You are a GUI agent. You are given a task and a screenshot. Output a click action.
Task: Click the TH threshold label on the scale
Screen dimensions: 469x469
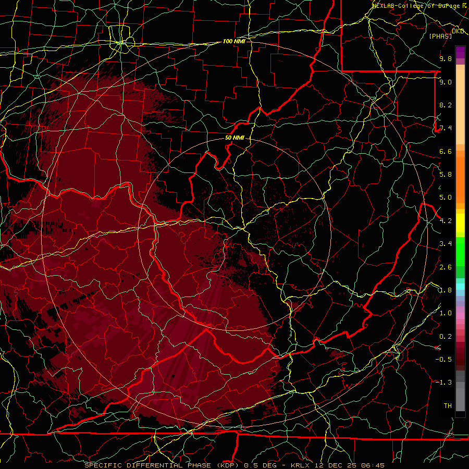pos(448,406)
